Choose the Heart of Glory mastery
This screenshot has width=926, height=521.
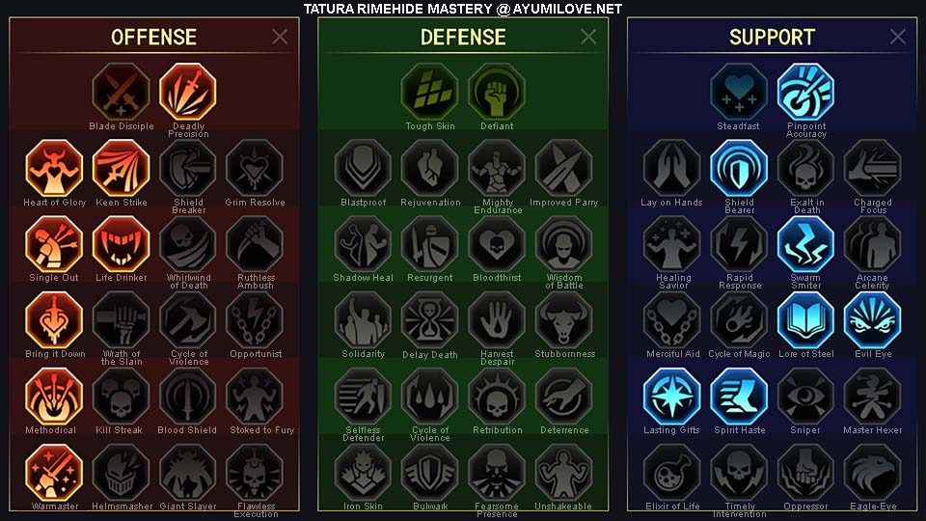54,168
